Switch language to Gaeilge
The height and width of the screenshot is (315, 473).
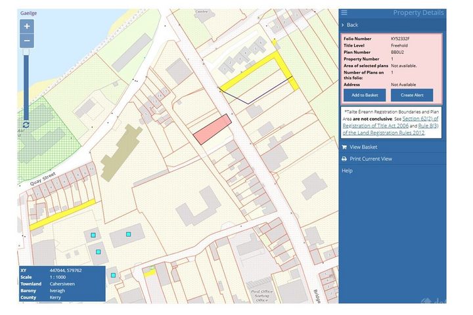[28, 12]
